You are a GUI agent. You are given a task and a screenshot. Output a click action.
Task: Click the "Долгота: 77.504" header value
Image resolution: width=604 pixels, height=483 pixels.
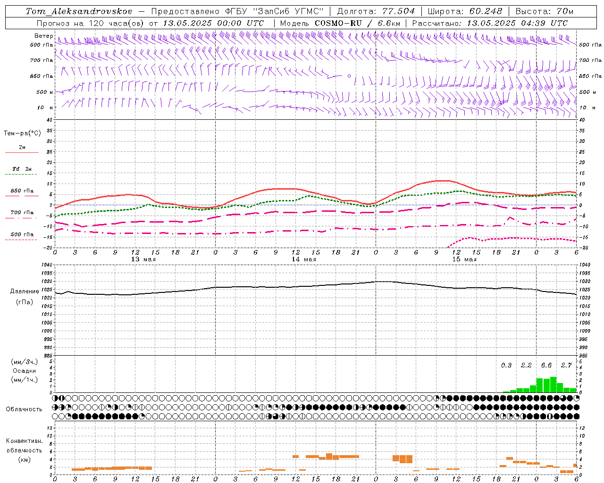[376, 11]
